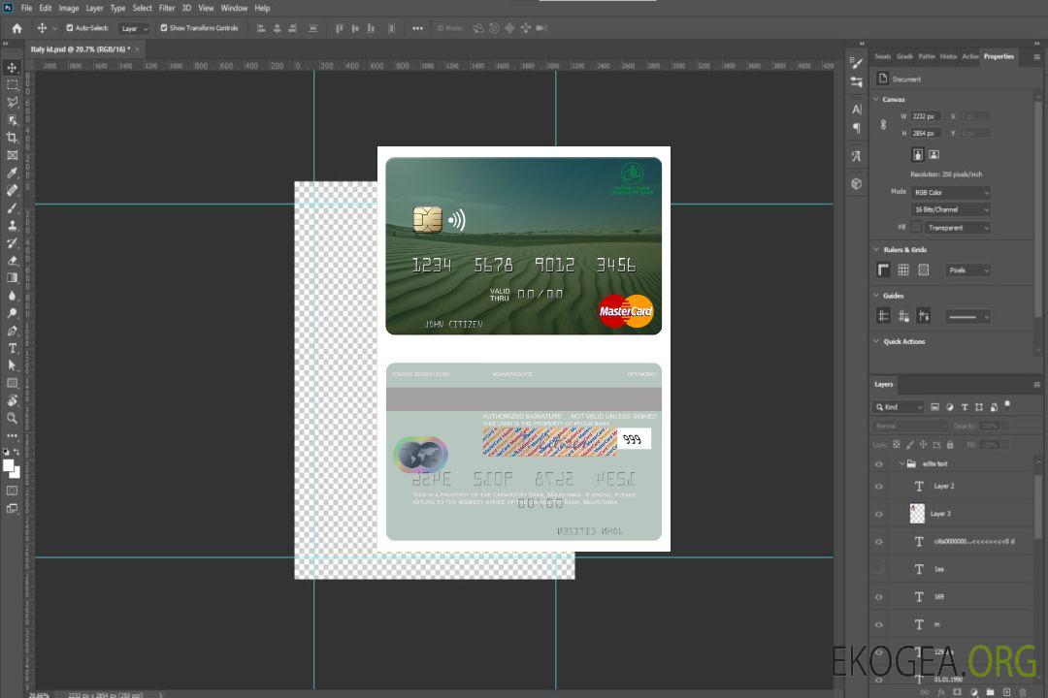Click the canvas Fill color swatch

click(x=916, y=227)
